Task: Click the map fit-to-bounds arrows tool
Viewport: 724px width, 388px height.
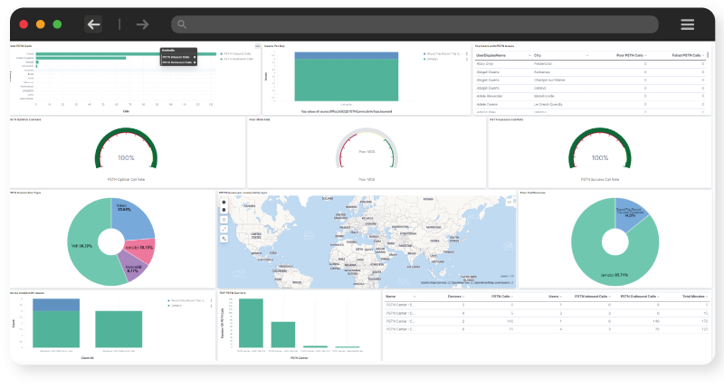Action: click(224, 229)
